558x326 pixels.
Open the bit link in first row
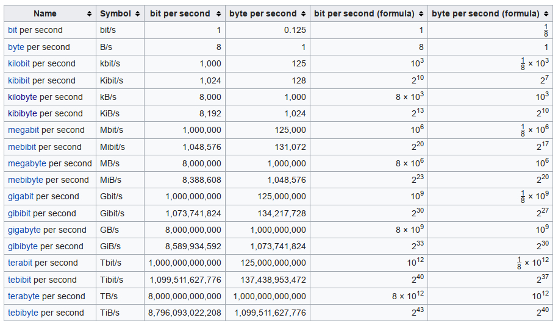[12, 30]
